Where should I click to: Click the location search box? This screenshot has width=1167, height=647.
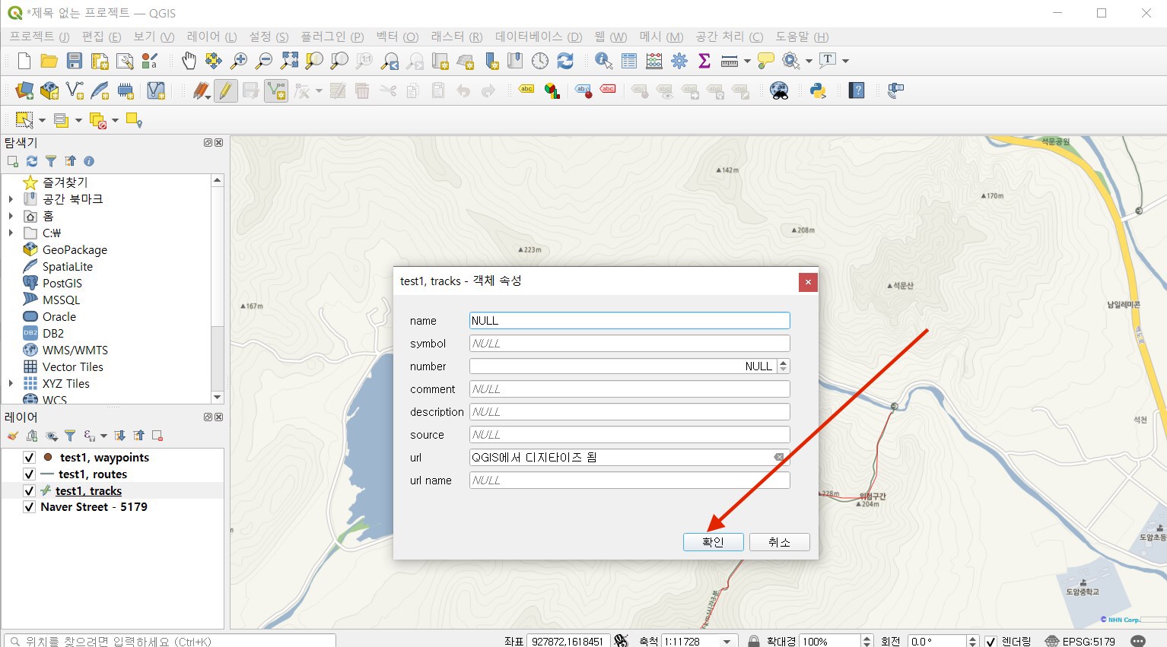tap(170, 641)
